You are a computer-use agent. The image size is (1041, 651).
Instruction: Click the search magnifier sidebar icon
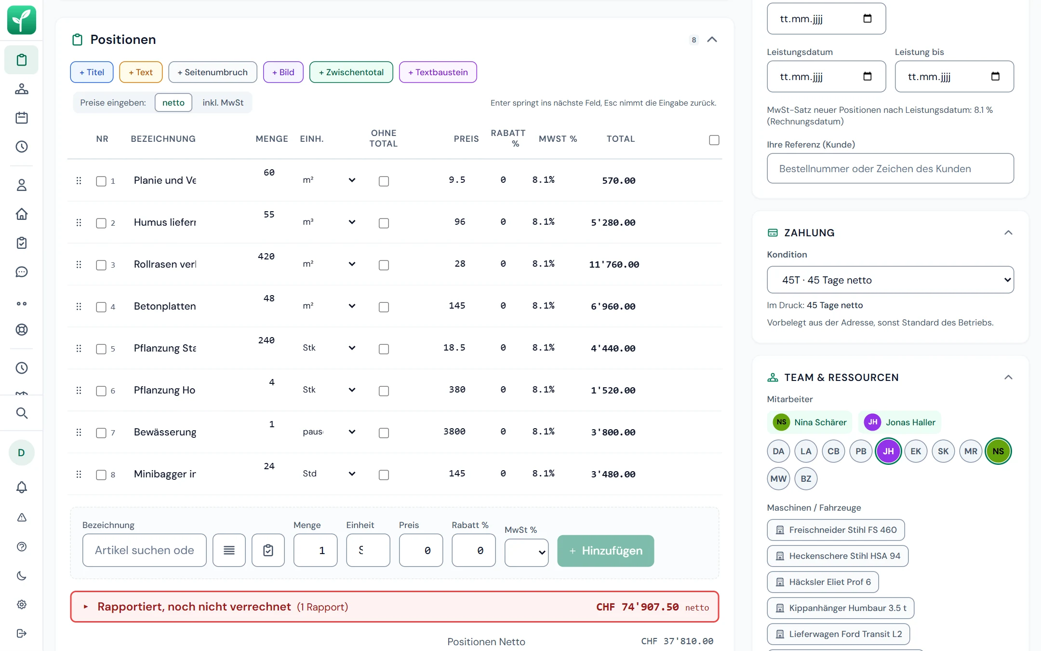click(x=22, y=413)
